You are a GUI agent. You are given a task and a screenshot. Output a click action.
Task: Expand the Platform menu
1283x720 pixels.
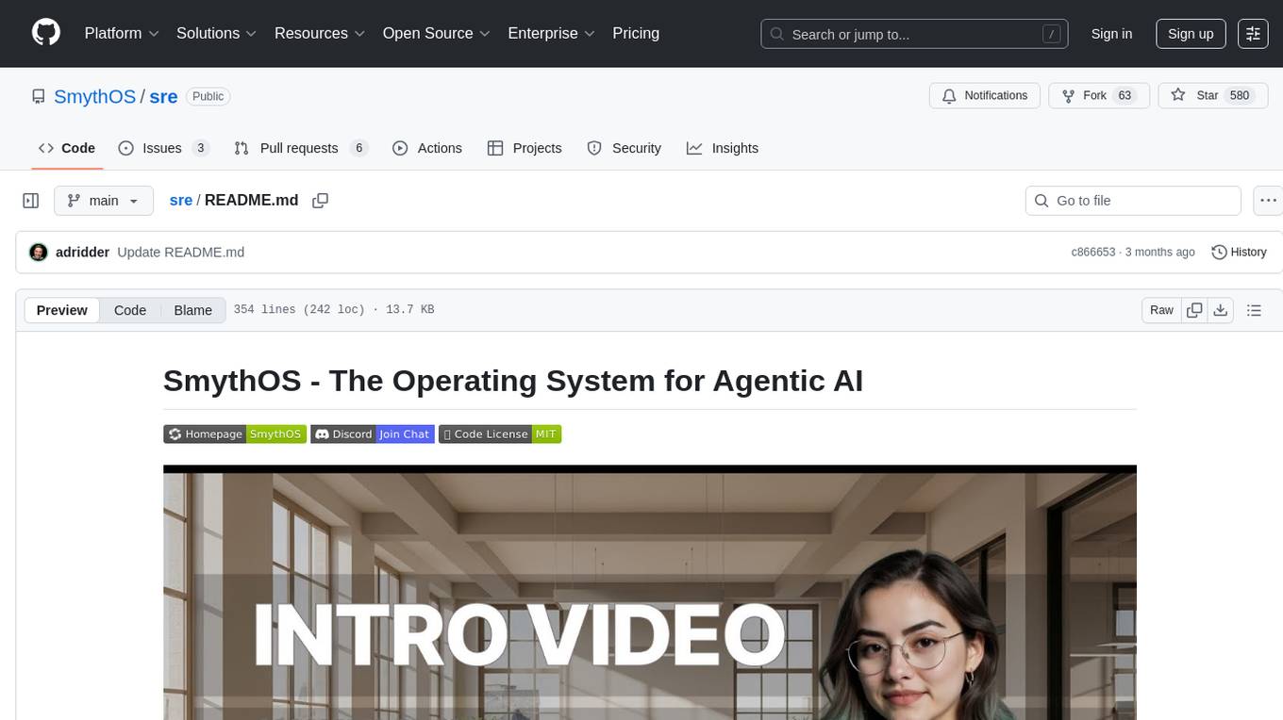122,33
